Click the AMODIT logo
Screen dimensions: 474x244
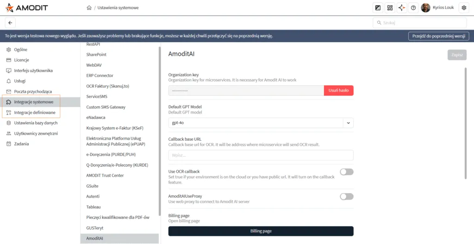26,8
